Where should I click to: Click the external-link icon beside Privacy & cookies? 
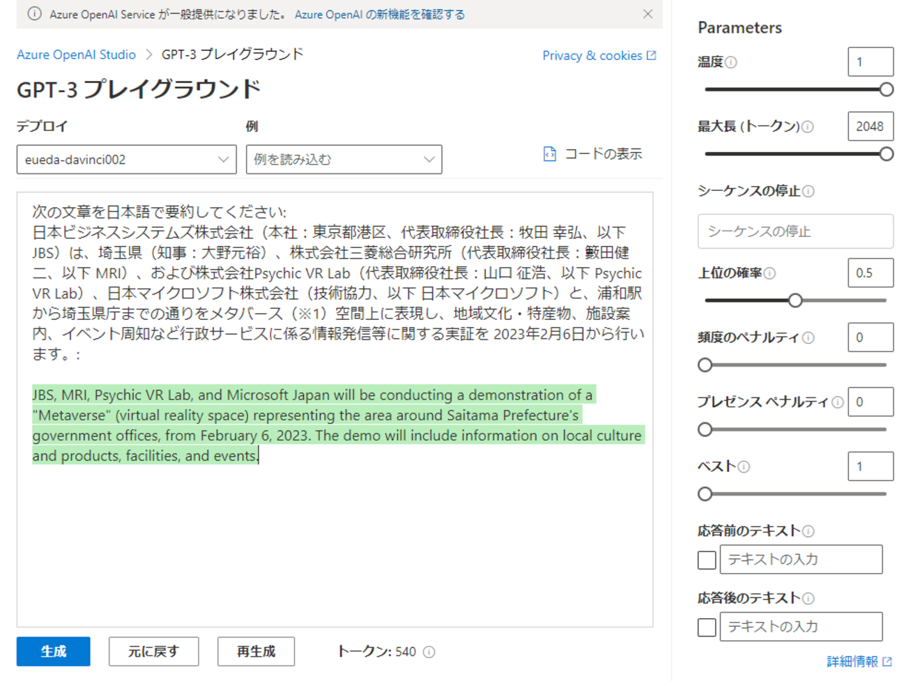click(x=652, y=56)
